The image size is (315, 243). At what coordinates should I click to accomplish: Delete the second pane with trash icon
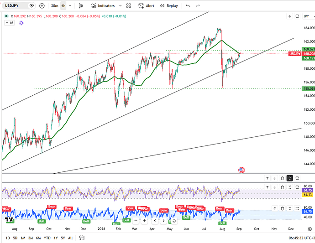point(282,178)
